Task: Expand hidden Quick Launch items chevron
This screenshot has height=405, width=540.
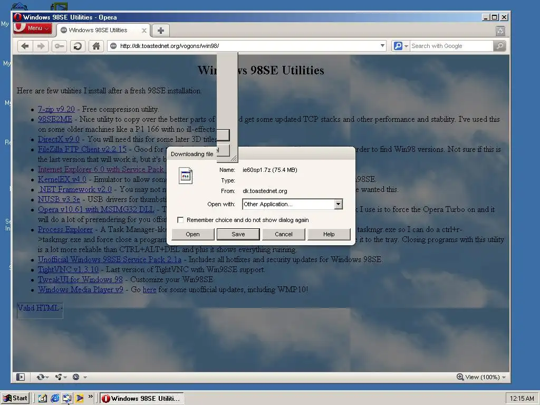Action: coord(91,397)
